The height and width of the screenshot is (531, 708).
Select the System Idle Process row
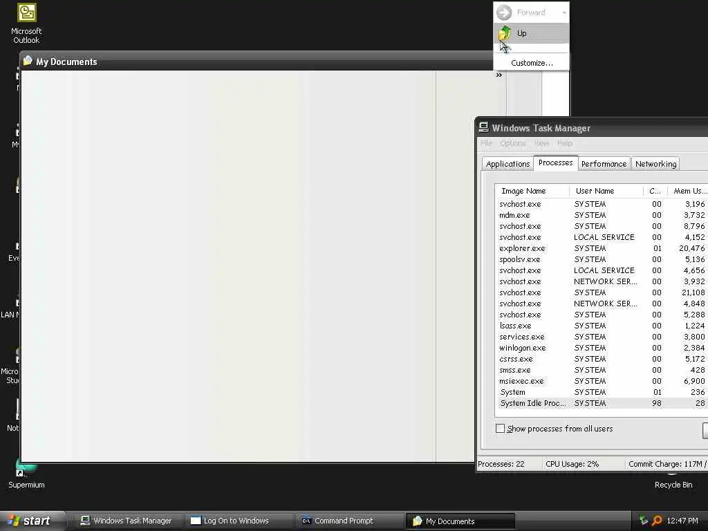[602, 403]
